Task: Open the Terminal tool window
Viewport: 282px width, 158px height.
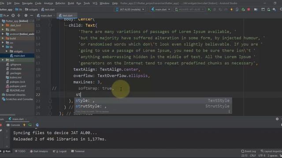Action: point(78,151)
